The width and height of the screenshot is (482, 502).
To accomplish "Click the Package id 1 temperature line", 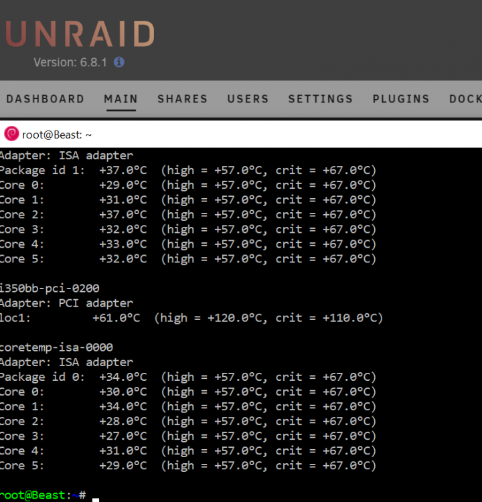I will 188,170.
